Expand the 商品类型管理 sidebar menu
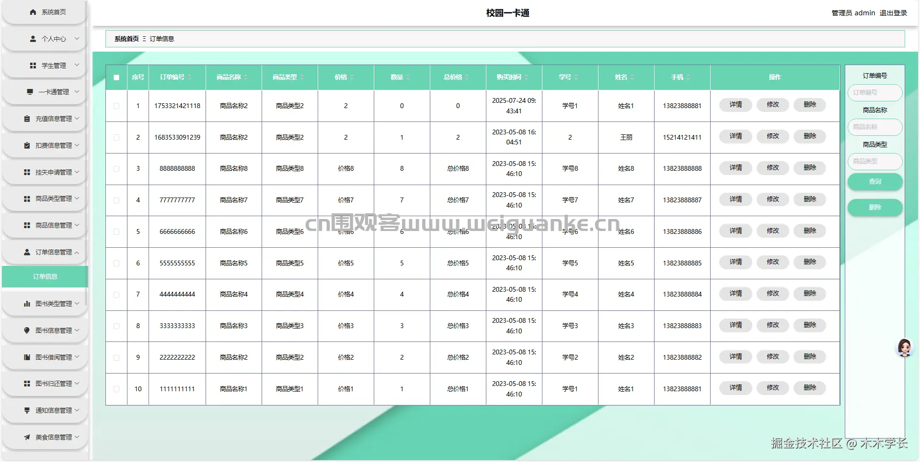920x462 pixels. pyautogui.click(x=45, y=198)
